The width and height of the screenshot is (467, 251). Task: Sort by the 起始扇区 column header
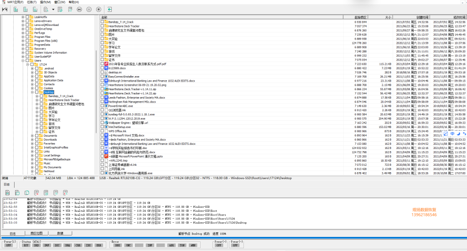coord(356,17)
